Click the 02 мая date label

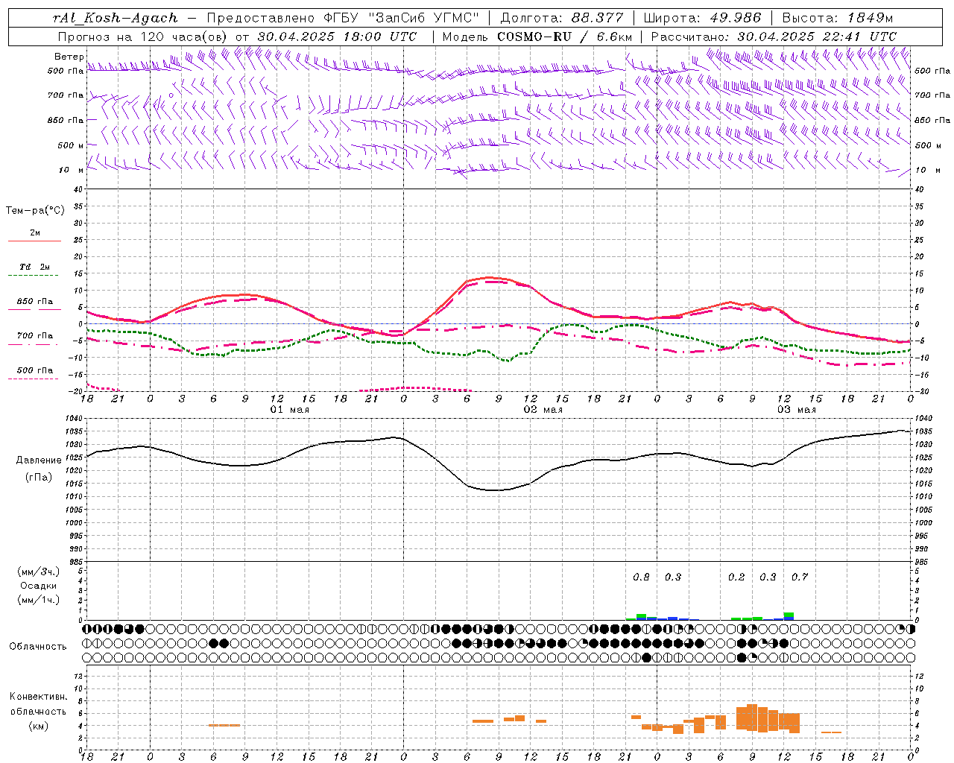543,410
